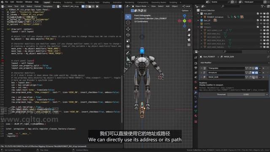This screenshot has height=152, width=270.
Task: Toggle Armature modifier render camera button
Action: [256, 73]
